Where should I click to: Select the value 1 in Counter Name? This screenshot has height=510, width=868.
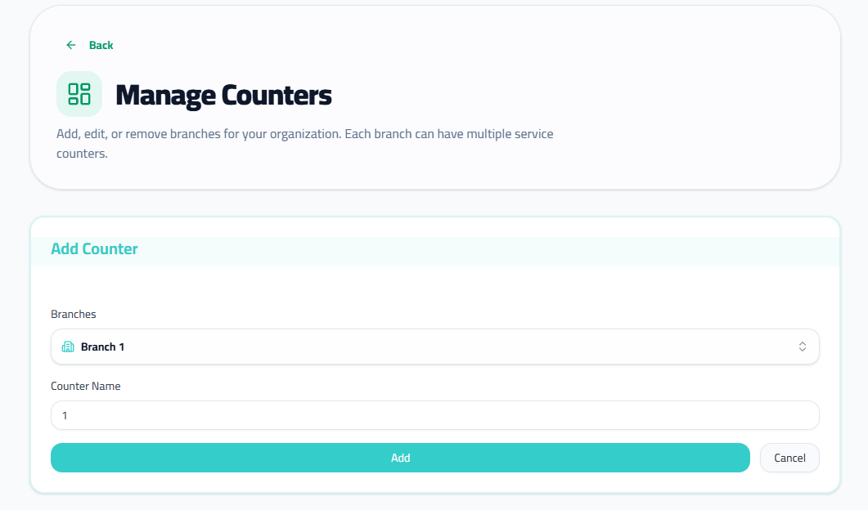coord(65,415)
